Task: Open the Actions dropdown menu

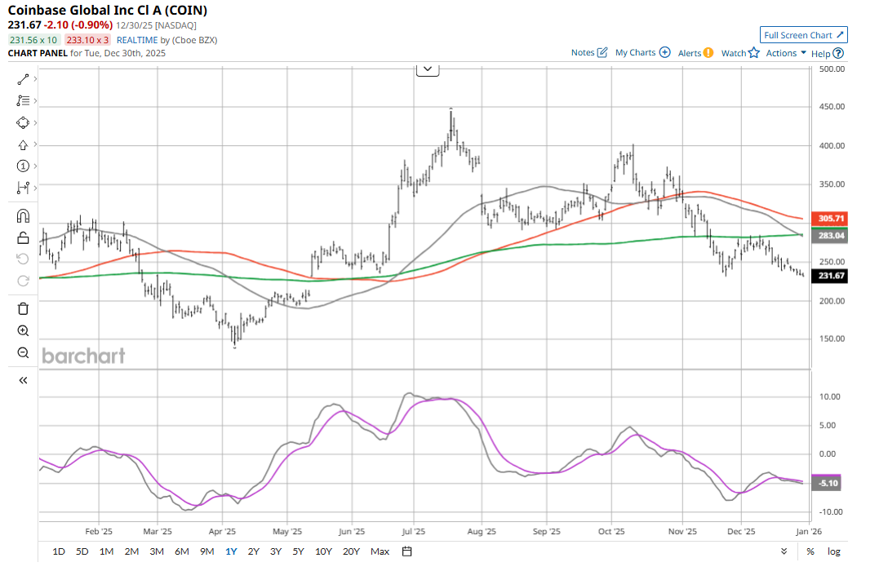Action: click(786, 53)
